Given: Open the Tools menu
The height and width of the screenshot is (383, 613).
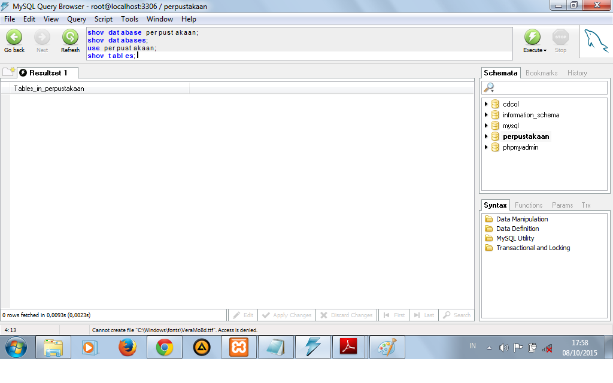Looking at the screenshot, I should (129, 19).
